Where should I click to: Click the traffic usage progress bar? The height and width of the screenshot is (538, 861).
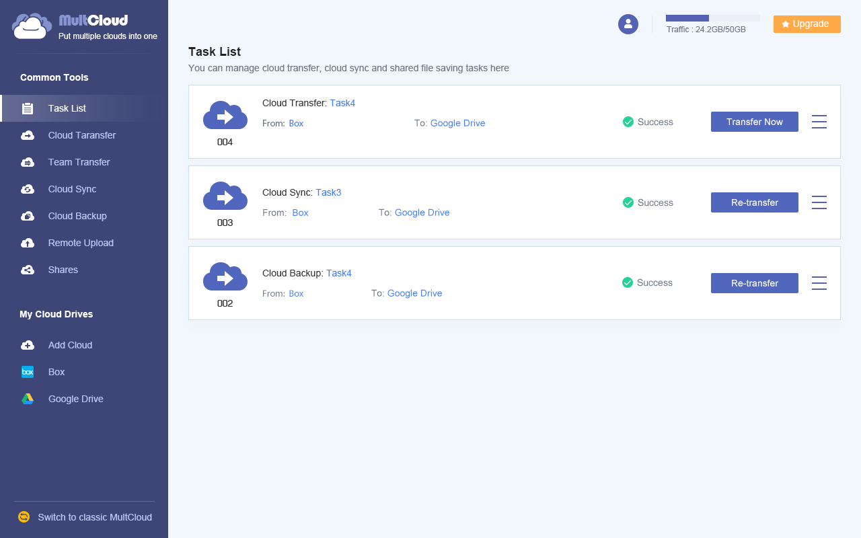click(x=713, y=18)
